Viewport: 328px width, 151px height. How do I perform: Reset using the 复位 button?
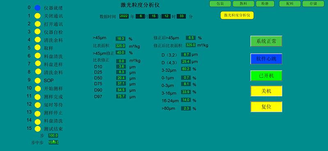point(266,107)
